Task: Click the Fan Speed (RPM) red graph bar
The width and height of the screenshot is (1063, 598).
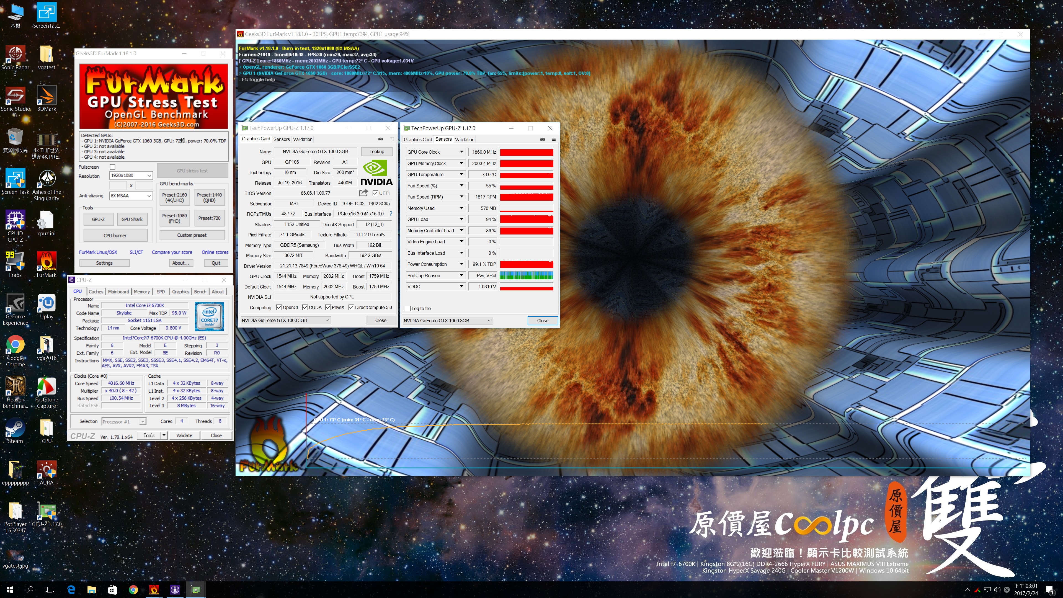Action: coord(527,197)
